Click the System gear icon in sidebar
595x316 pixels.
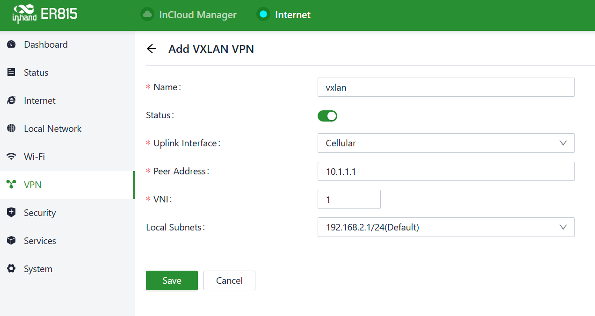click(12, 269)
